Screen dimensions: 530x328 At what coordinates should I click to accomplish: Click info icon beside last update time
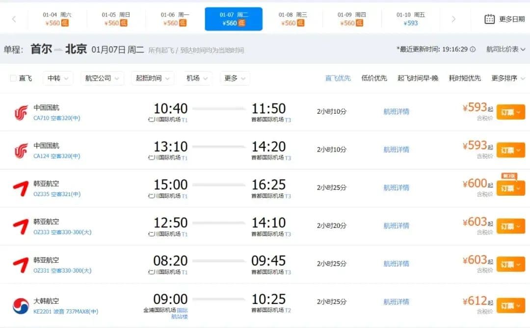click(x=473, y=50)
